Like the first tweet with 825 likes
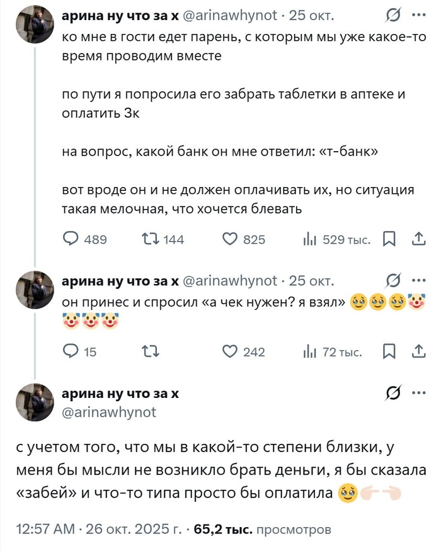This screenshot has height=551, width=441. pyautogui.click(x=232, y=239)
